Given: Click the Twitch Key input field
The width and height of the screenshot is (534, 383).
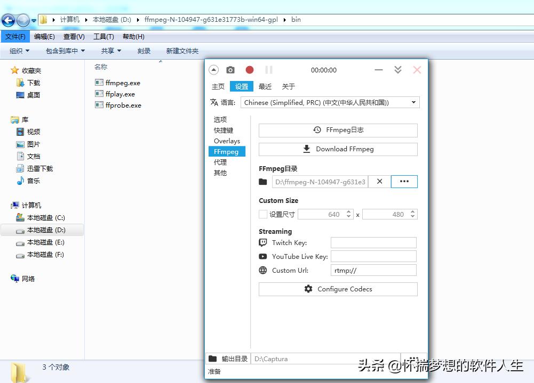Looking at the screenshot, I should [373, 243].
